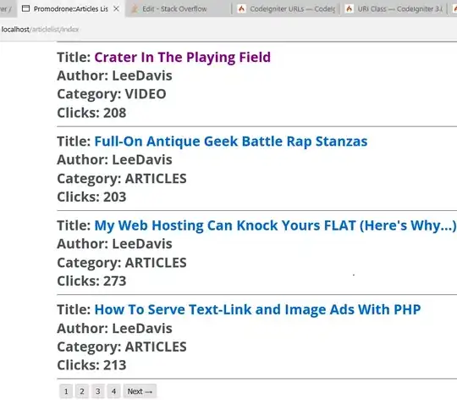Open My Web Hosting Can Knock Yours FLAT
The image size is (457, 400).
[x=275, y=225]
